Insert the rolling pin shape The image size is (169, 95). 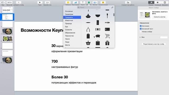pos(88,23)
